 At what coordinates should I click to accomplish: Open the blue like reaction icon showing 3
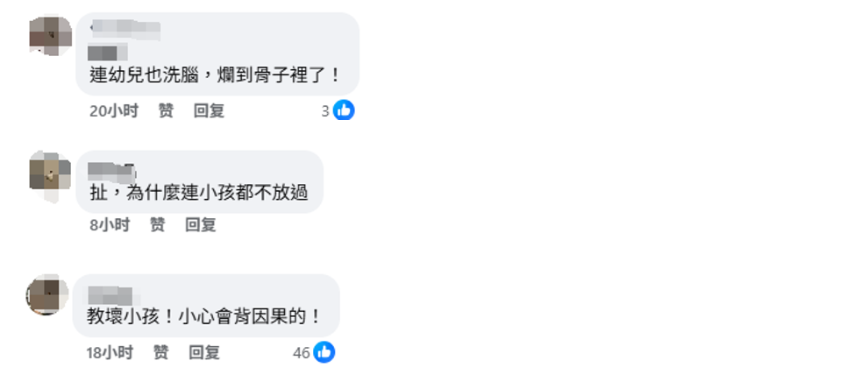(x=344, y=110)
